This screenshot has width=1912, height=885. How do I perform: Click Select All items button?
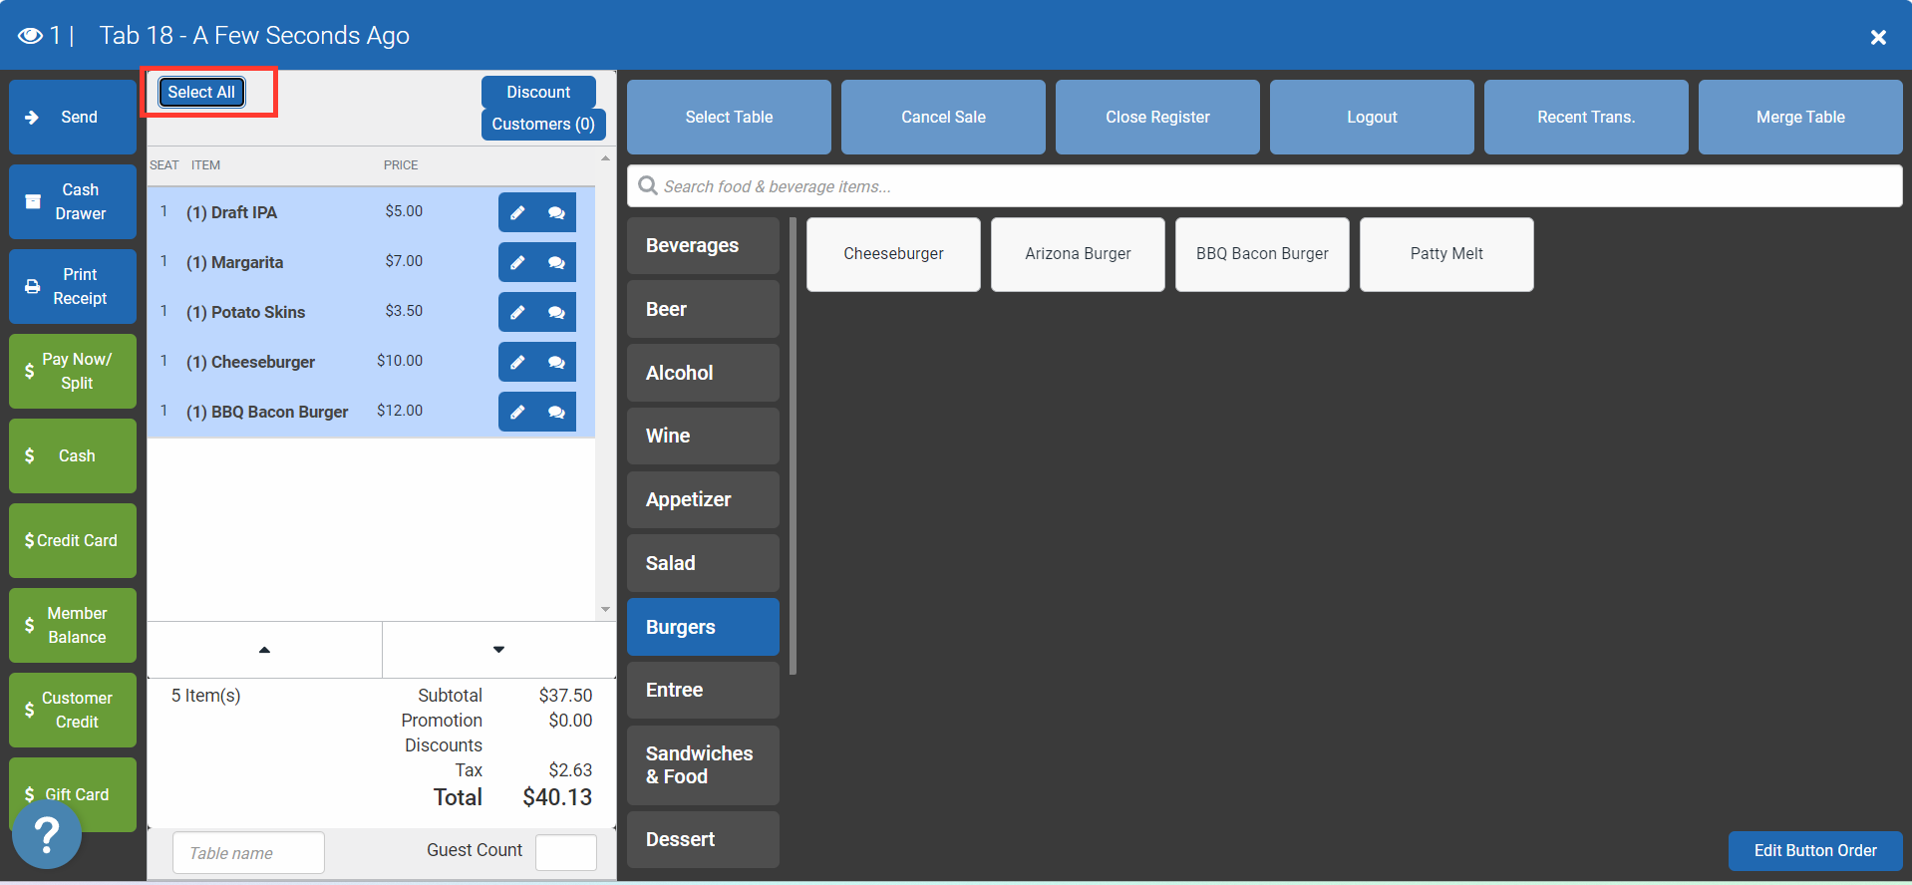click(201, 92)
